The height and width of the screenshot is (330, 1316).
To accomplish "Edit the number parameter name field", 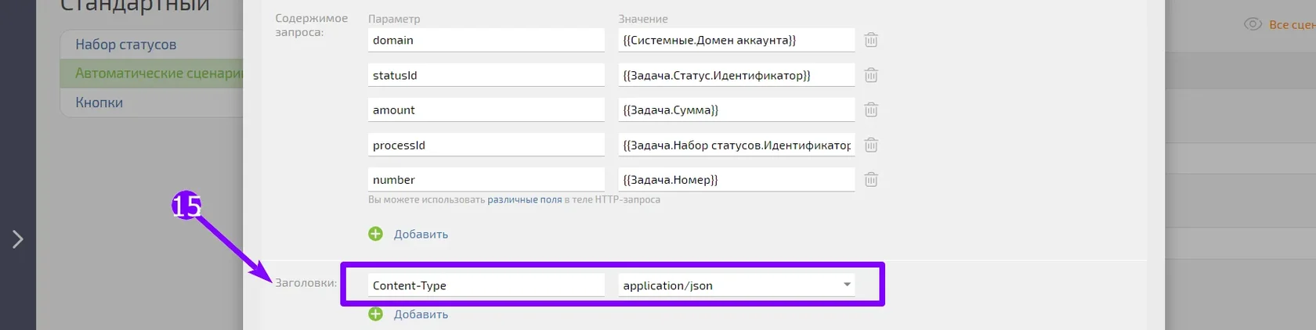I will (x=486, y=180).
